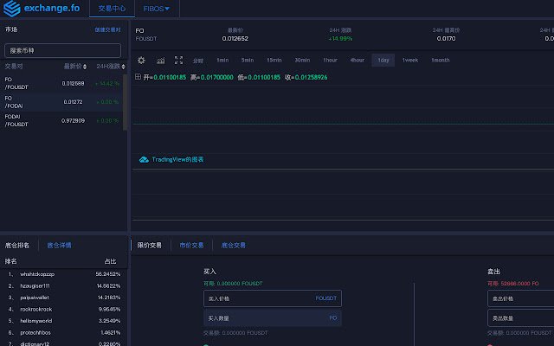The width and height of the screenshot is (554, 346).
Task: Switch to the 限价交易 tab
Action: coord(149,245)
